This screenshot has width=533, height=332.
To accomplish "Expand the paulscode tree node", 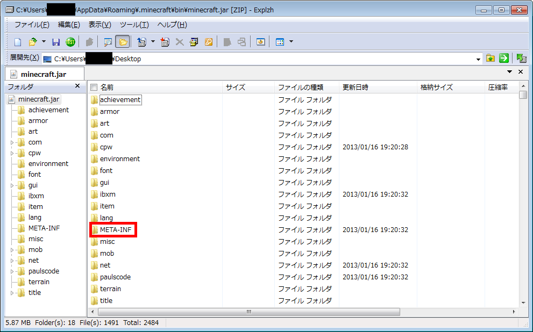I will (x=12, y=271).
